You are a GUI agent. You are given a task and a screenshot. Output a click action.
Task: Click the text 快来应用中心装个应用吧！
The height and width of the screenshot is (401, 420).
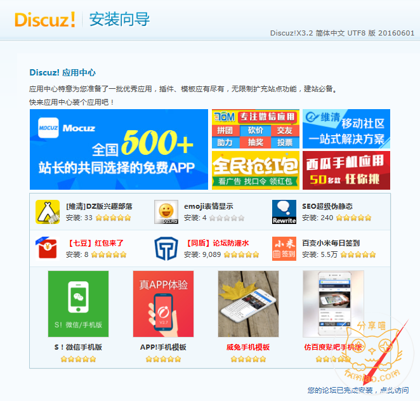72,102
